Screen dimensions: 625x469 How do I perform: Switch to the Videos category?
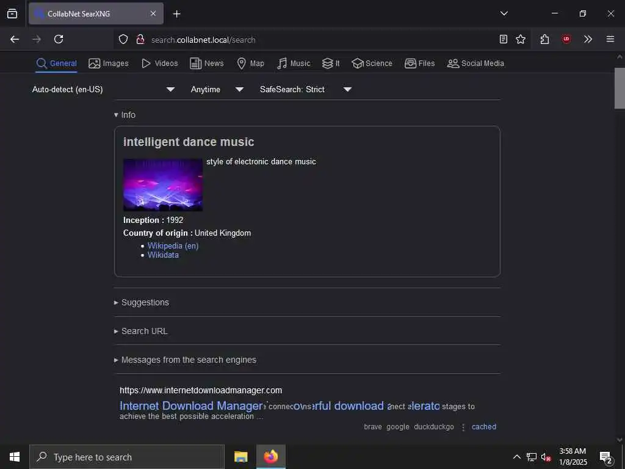click(x=159, y=64)
